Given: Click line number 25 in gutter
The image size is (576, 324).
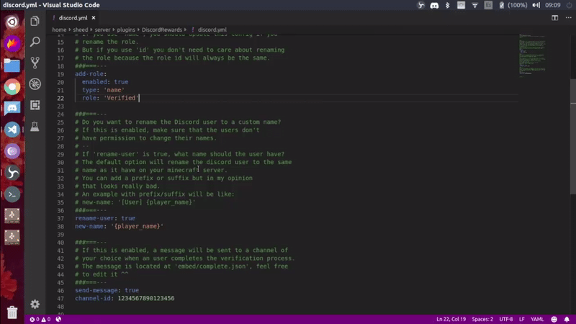Looking at the screenshot, I should pos(60,122).
